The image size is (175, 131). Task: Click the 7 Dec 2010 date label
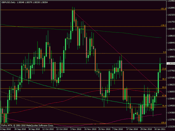click(x=118, y=129)
